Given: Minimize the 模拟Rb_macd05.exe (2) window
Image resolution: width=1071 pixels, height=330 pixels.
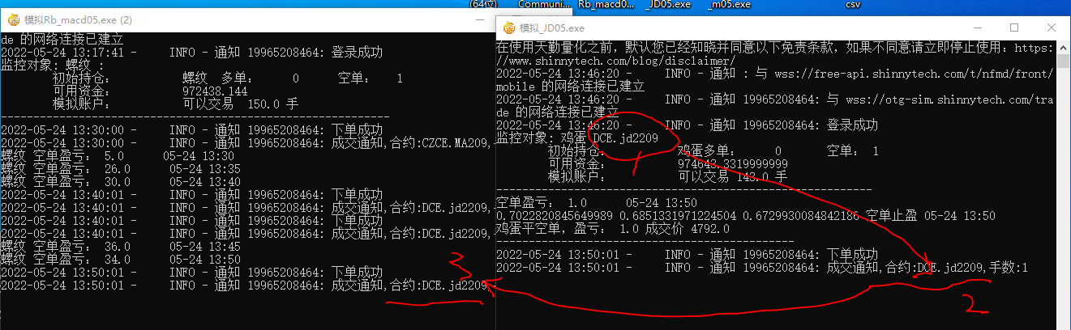Looking at the screenshot, I should [x=478, y=19].
